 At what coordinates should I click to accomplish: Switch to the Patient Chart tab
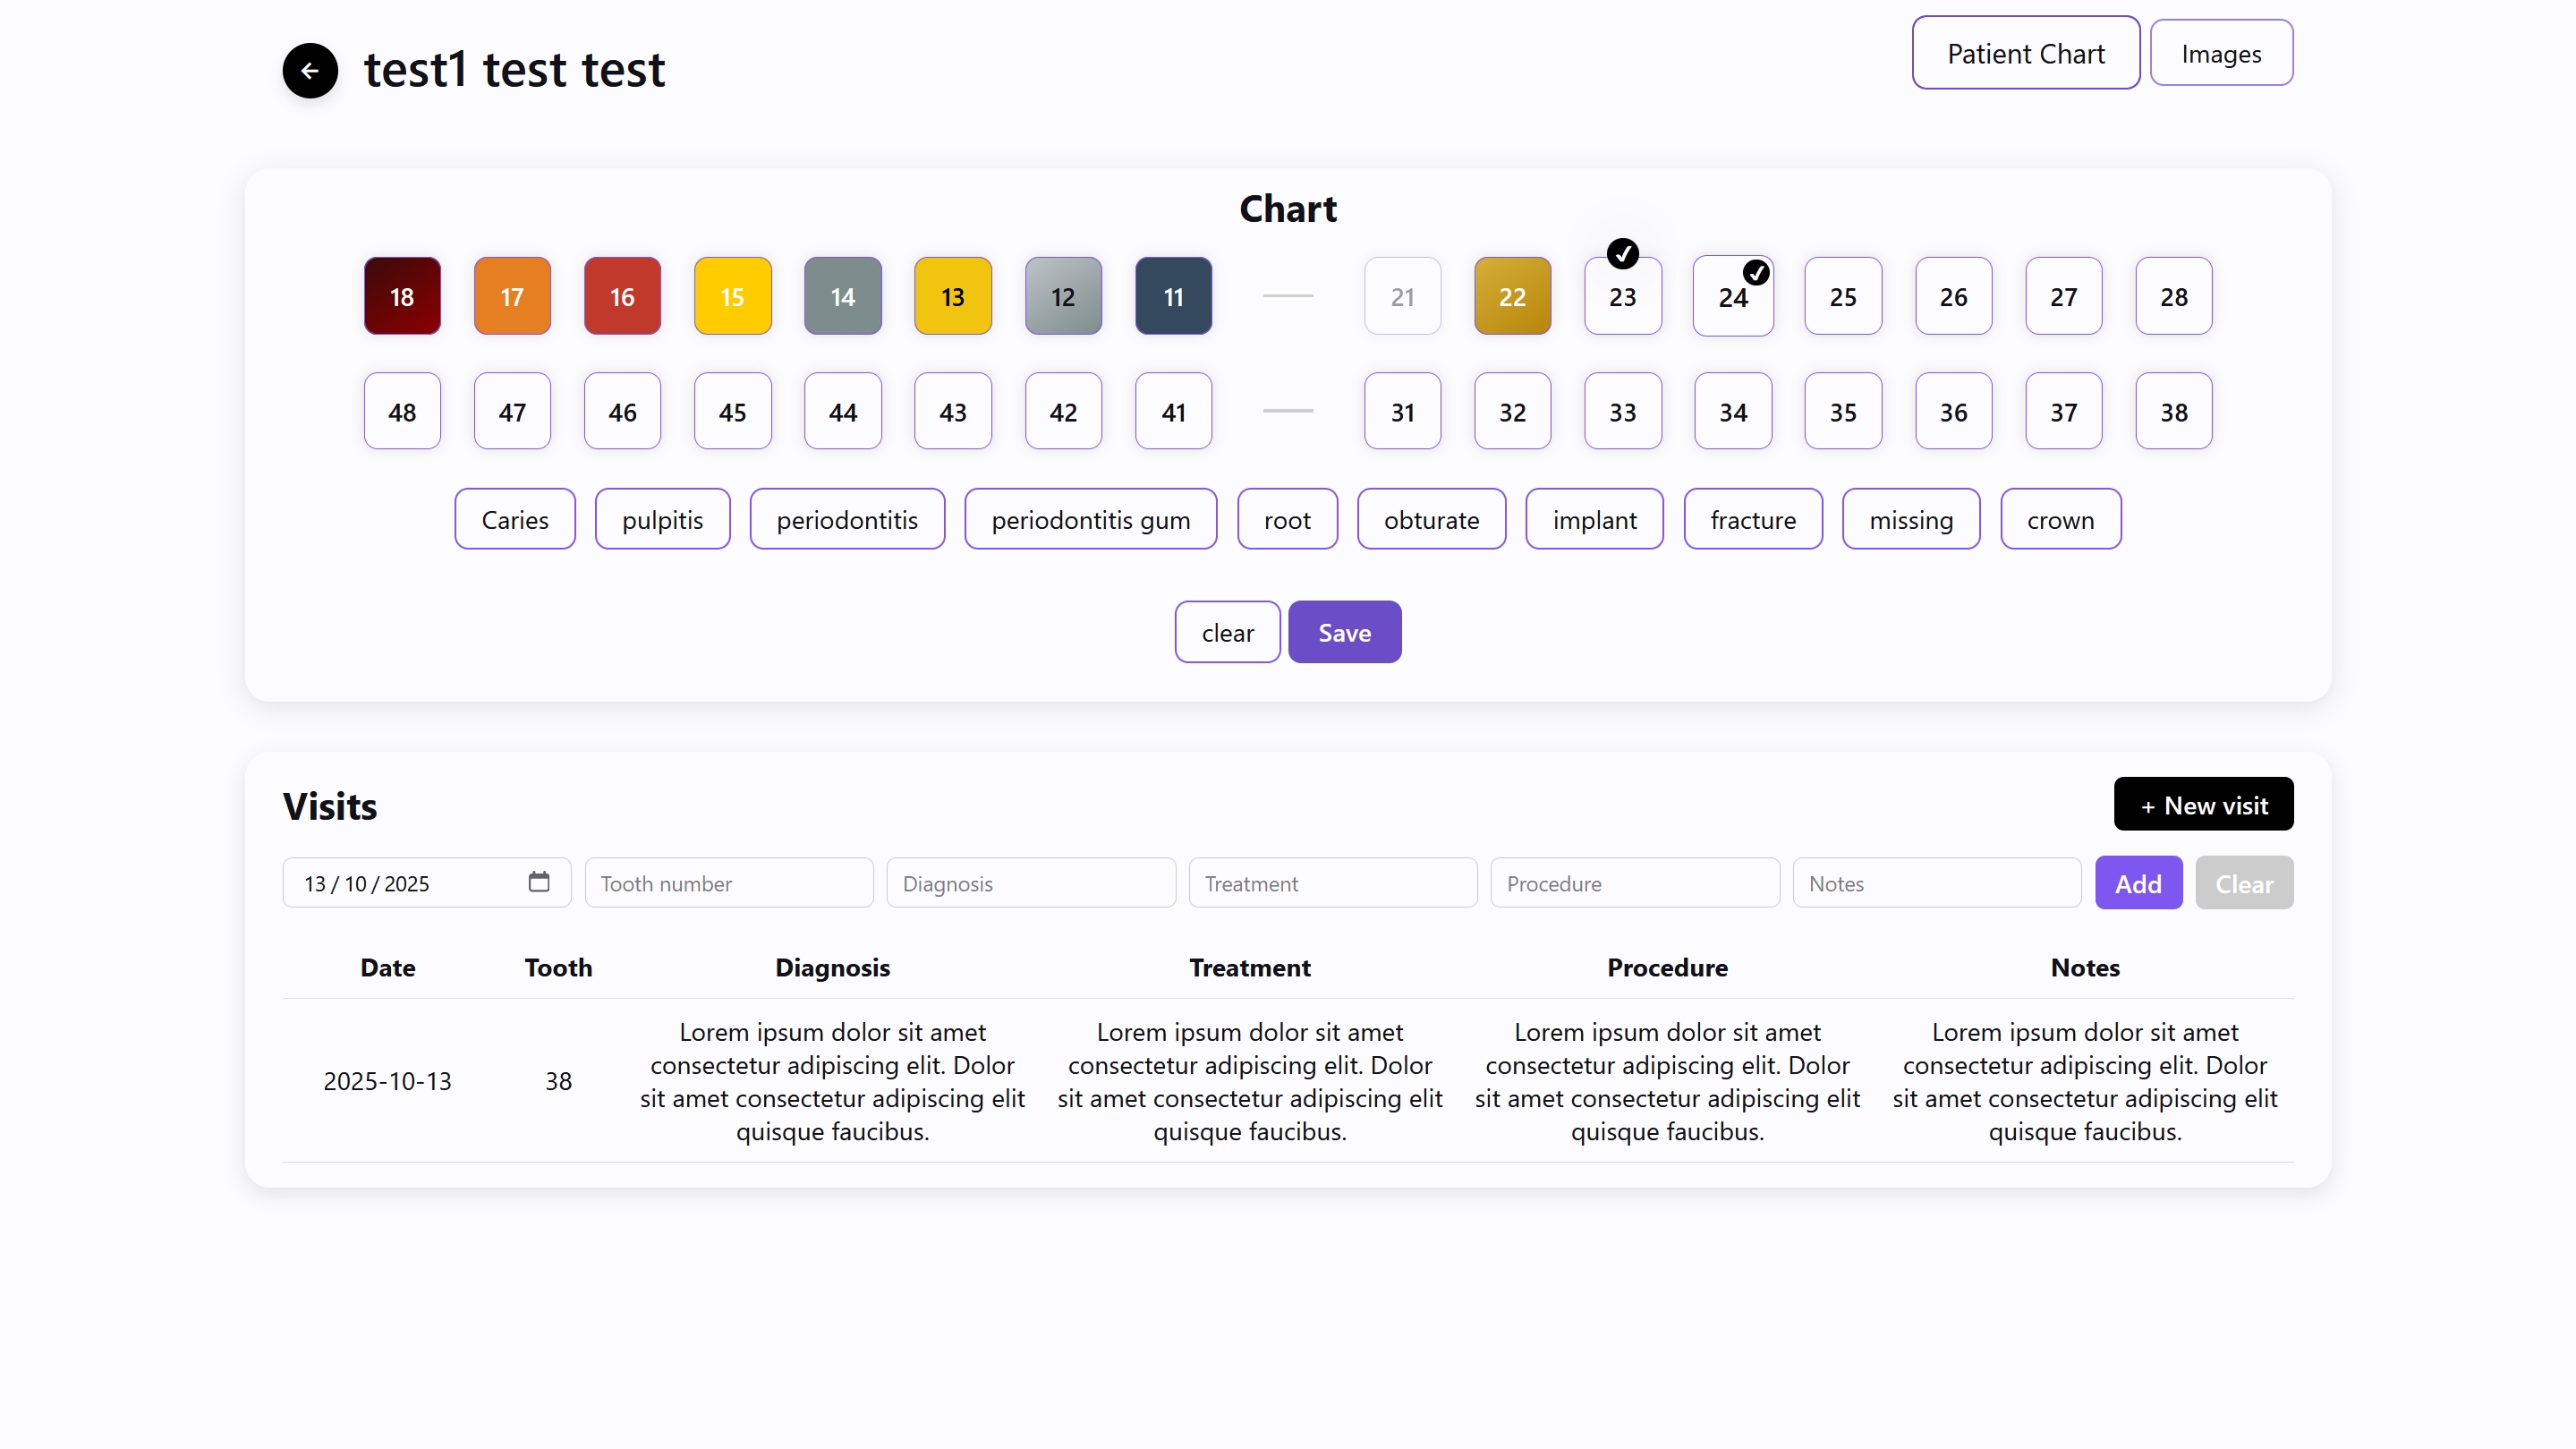2025,53
